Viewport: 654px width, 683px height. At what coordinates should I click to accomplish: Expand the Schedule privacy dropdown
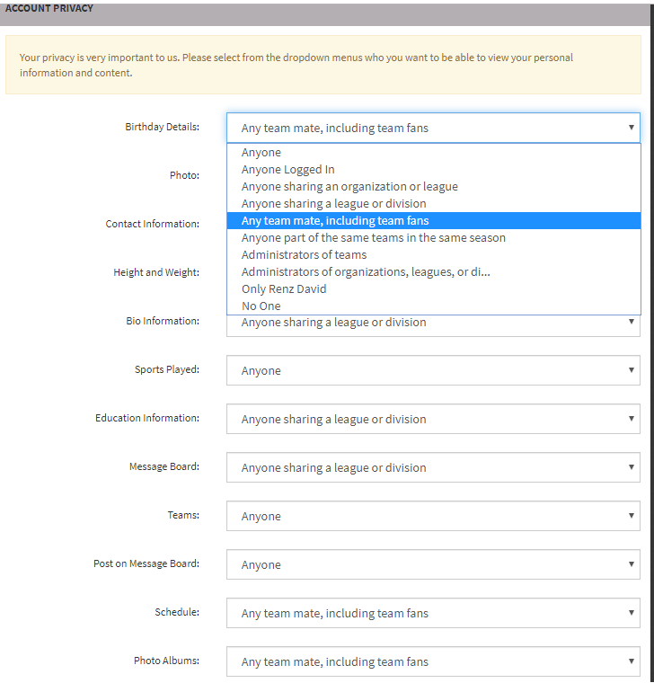[x=433, y=613]
